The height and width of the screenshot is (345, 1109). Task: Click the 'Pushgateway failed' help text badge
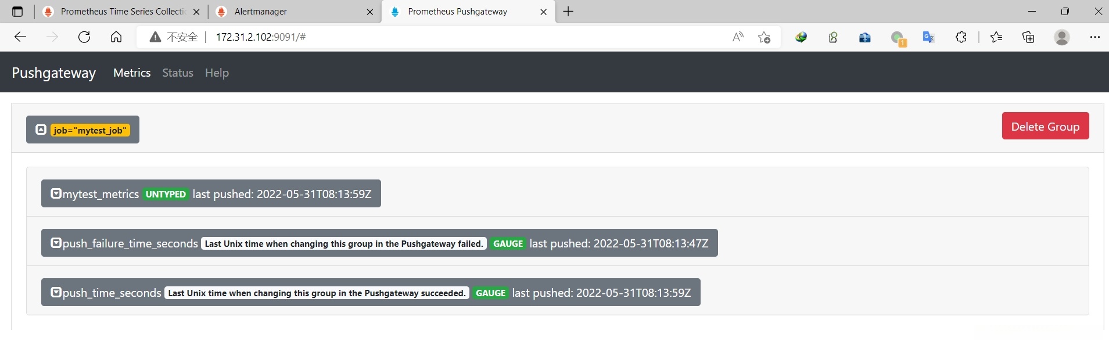(344, 243)
